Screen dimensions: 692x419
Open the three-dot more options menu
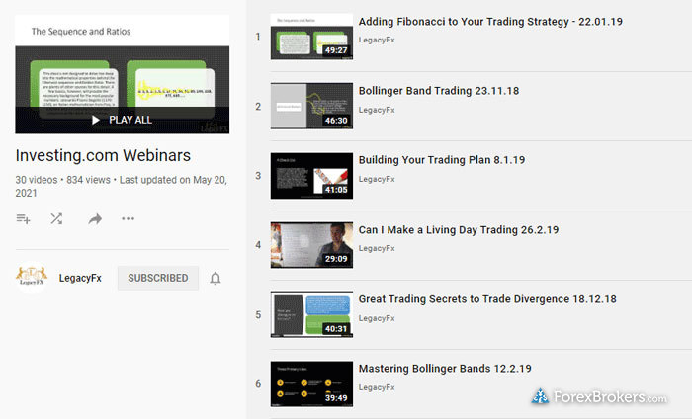128,218
